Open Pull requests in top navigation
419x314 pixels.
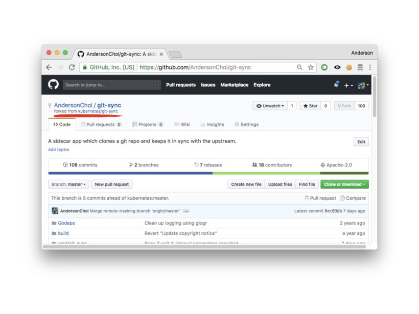pyautogui.click(x=181, y=85)
